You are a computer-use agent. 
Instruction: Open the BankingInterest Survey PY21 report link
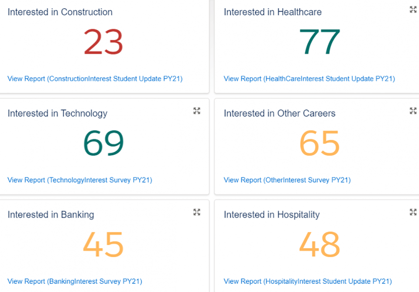[75, 281]
